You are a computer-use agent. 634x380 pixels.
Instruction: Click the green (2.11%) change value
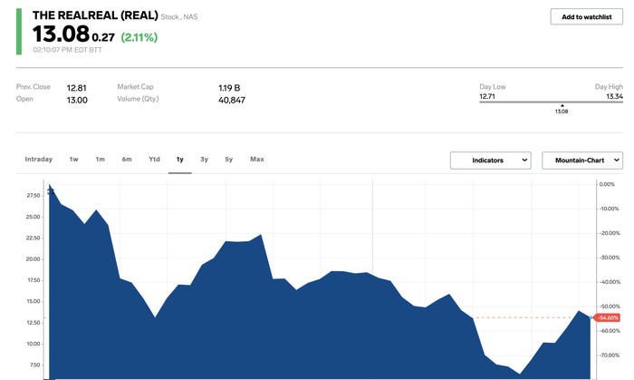point(139,37)
